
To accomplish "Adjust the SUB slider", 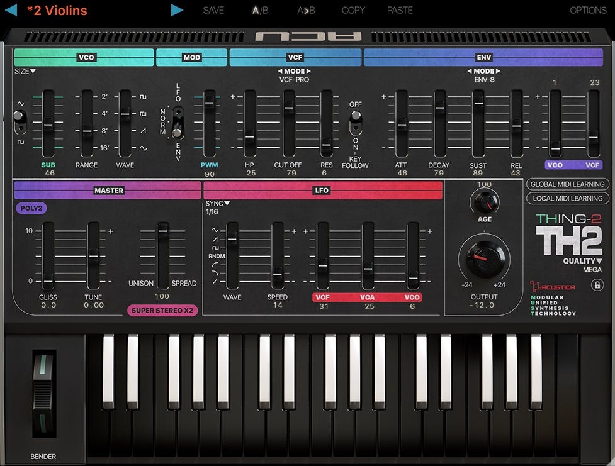I will coord(48,125).
